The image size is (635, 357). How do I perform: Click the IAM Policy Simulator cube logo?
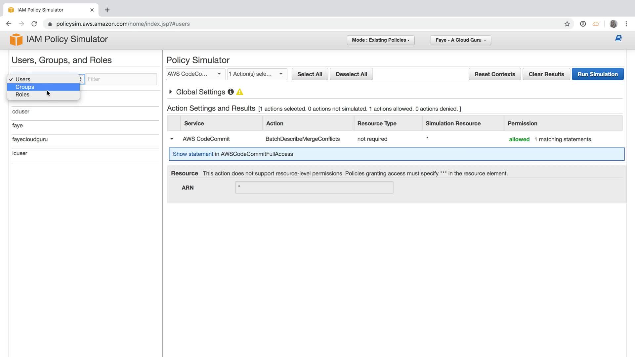tap(16, 39)
